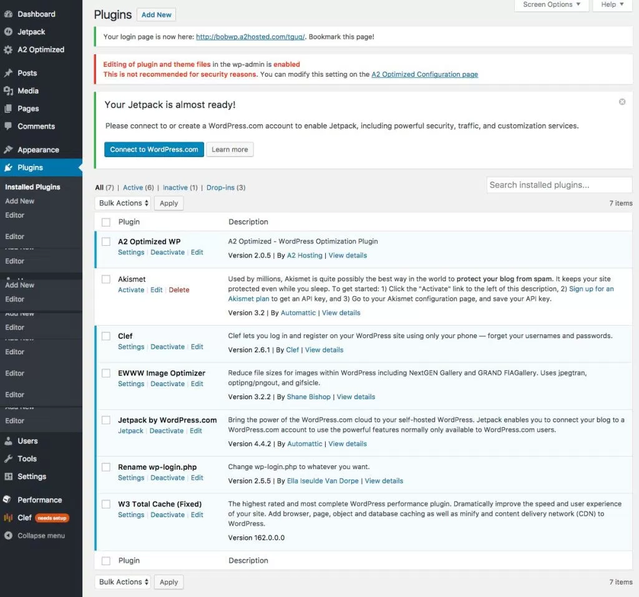Click the Collapse menu arrow icon
This screenshot has height=597, width=639.
[8, 535]
